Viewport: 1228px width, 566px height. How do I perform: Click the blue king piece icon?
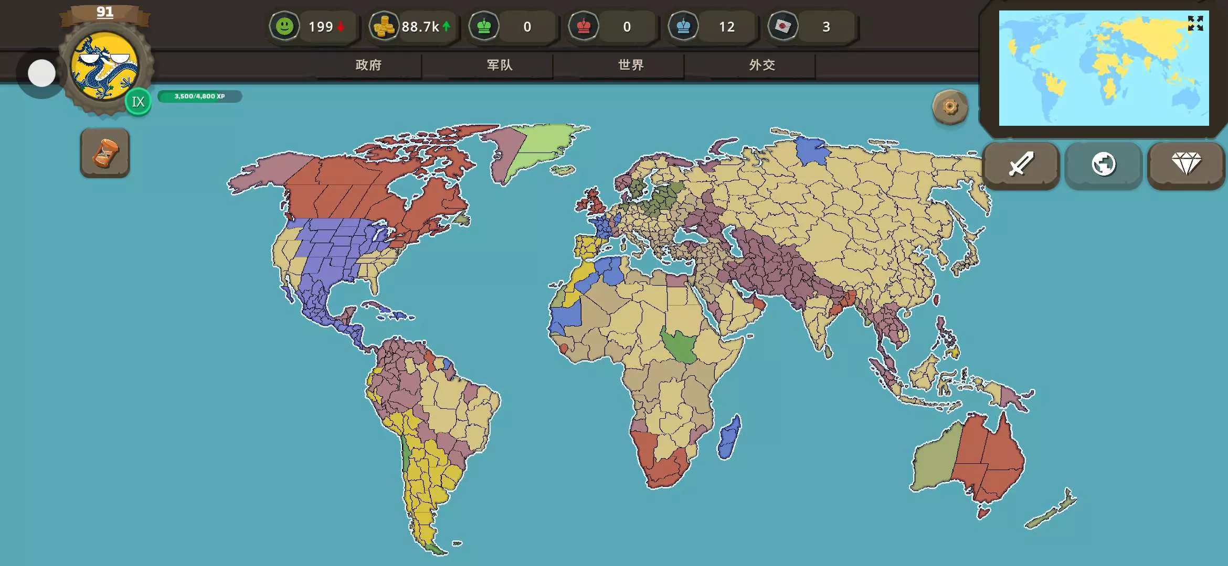(683, 26)
